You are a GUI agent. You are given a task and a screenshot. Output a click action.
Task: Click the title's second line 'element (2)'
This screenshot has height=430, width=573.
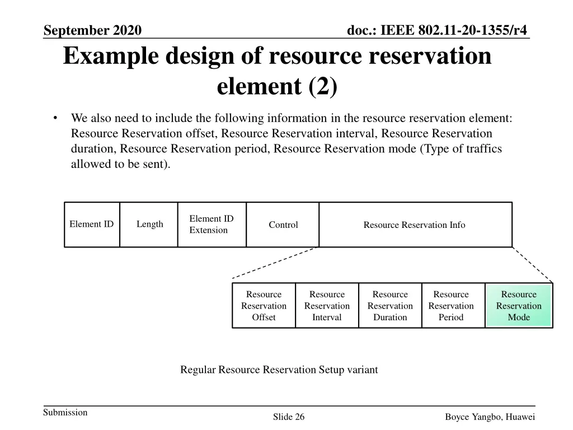point(277,86)
